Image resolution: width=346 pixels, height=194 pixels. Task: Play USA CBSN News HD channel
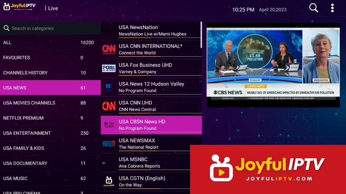click(x=151, y=125)
